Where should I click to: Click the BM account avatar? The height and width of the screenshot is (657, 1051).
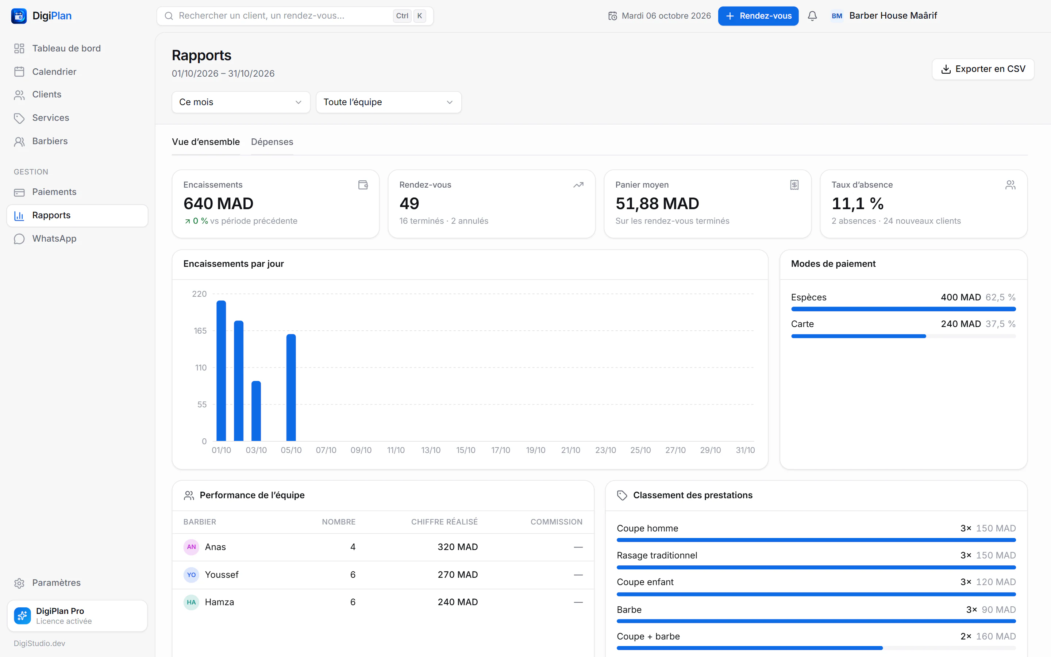tap(836, 16)
